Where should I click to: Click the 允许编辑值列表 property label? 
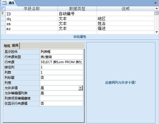(22, 93)
